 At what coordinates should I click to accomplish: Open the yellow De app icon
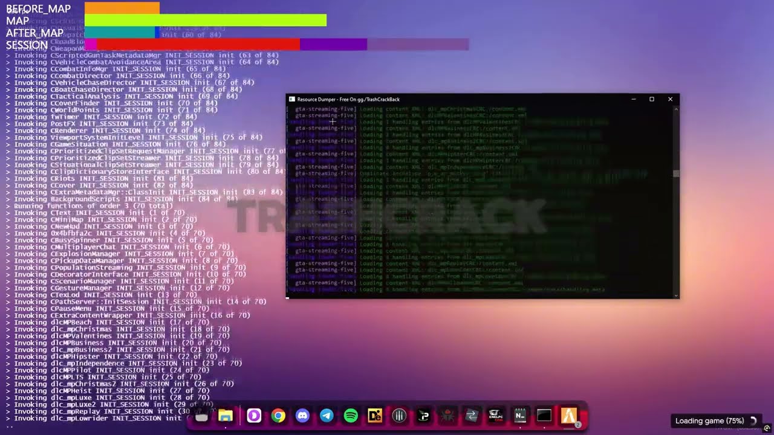(x=375, y=416)
